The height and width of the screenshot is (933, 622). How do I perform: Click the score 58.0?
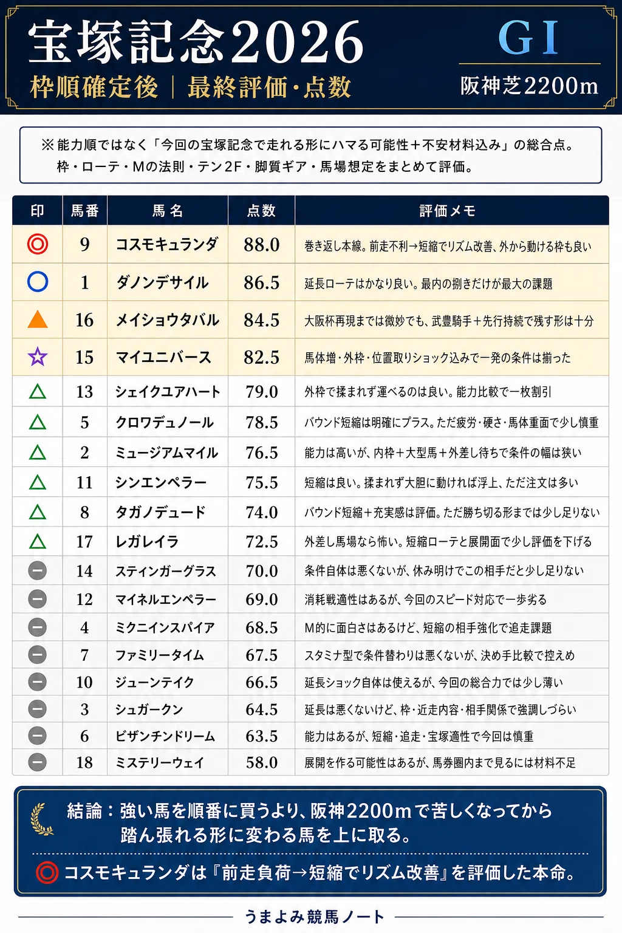[262, 762]
